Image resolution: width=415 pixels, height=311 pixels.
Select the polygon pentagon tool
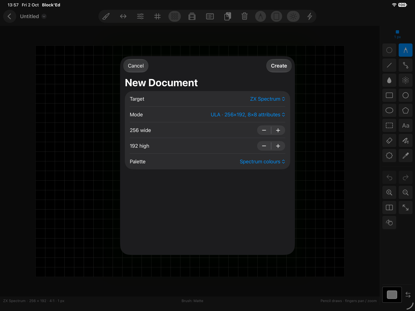406,110
